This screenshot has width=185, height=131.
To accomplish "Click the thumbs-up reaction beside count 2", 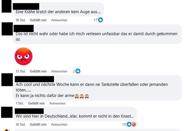I will click(78, 71).
